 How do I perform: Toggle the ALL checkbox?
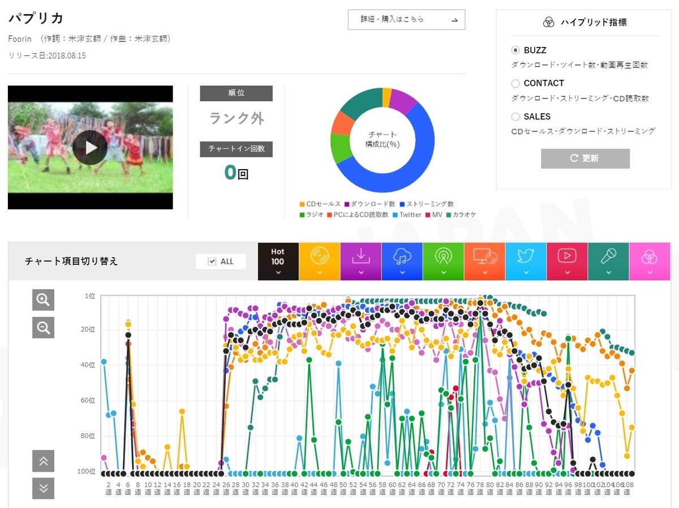pos(212,261)
